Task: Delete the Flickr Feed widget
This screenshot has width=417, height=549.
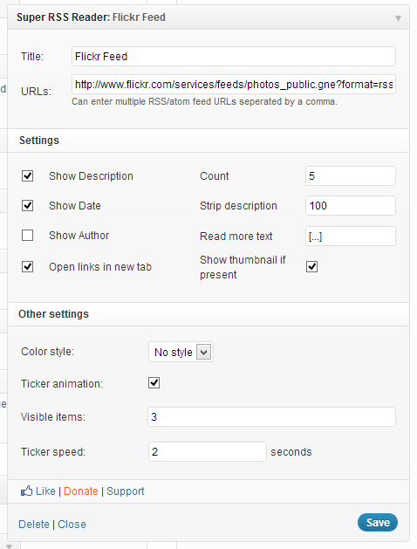Action: [x=34, y=525]
